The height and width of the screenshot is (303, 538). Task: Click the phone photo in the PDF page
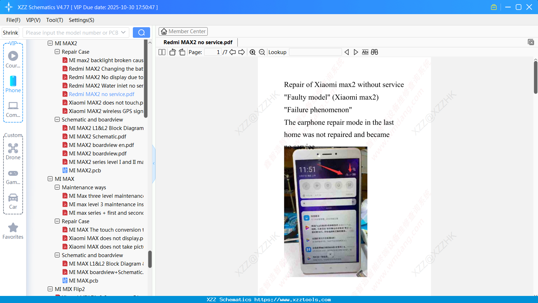(x=326, y=212)
